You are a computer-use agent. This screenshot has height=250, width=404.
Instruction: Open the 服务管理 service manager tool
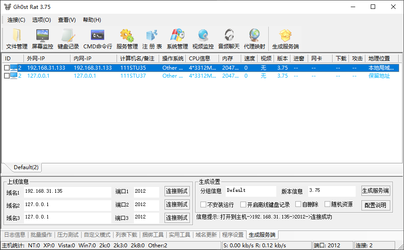[127, 39]
